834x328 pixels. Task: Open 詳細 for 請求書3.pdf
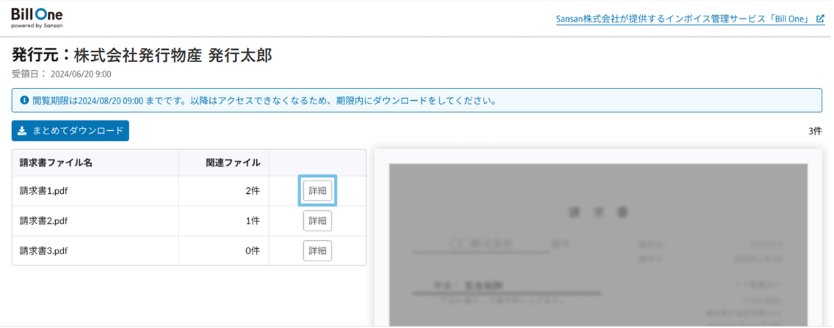[x=318, y=251]
